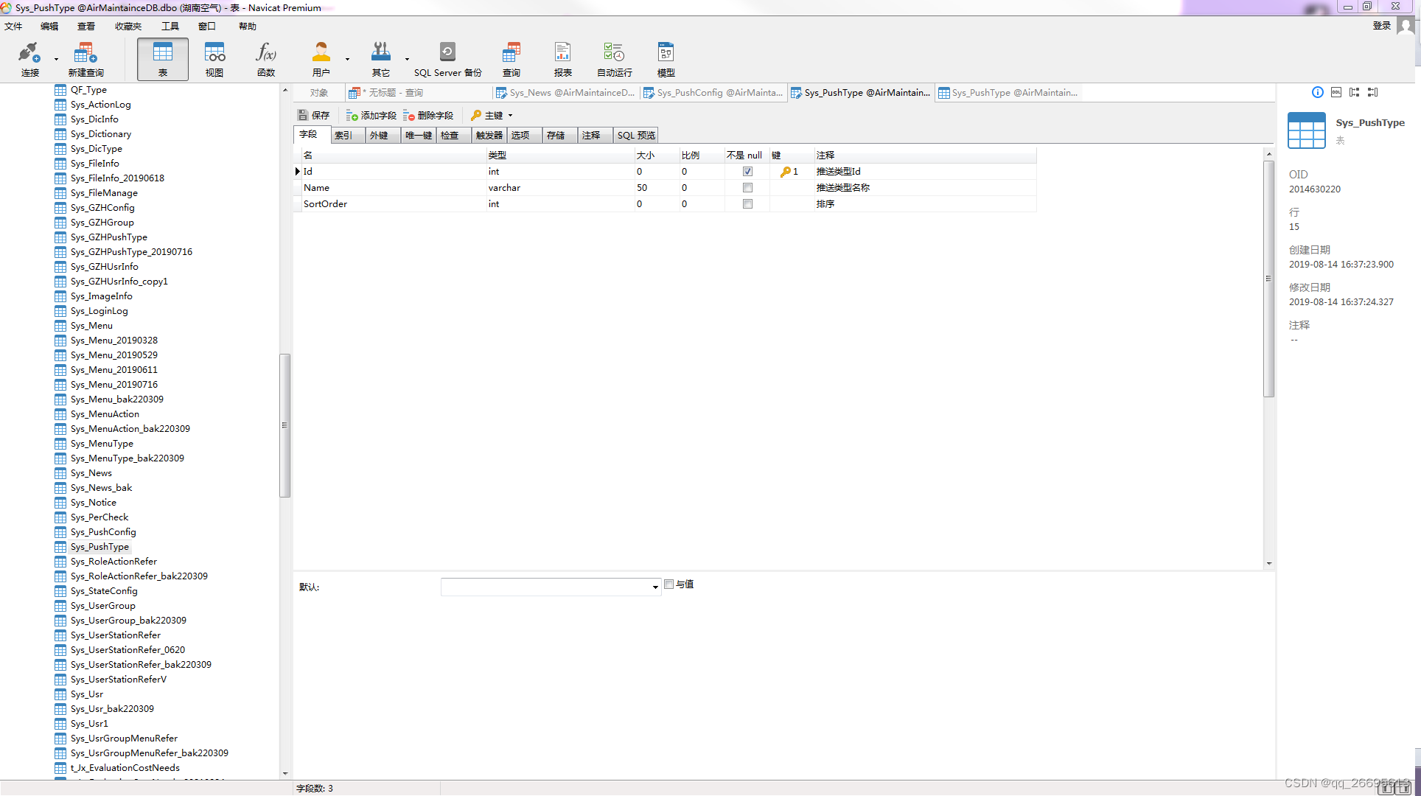Expand the Primary Key (主键) dropdown arrow
The width and height of the screenshot is (1421, 796).
(510, 116)
